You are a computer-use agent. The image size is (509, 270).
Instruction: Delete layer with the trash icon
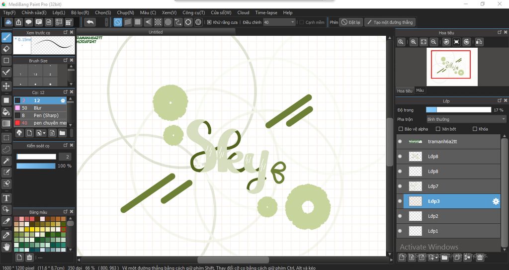[x=480, y=258]
